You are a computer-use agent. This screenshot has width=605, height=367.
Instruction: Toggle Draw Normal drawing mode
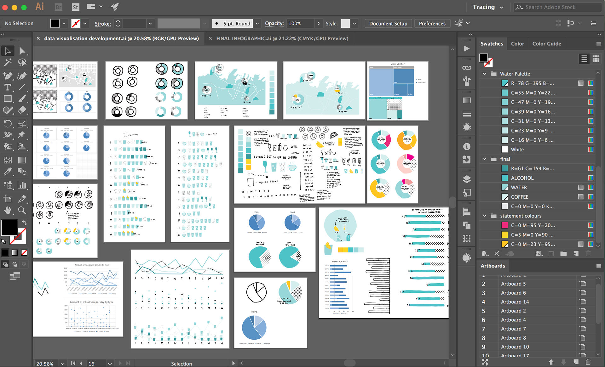pos(5,264)
